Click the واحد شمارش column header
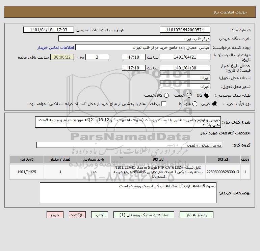This screenshot has height=251, width=260. point(94,159)
